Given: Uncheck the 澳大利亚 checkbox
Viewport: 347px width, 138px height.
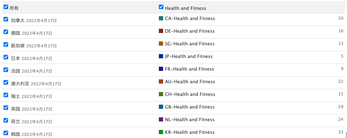Looking at the screenshot, I should [6, 82].
